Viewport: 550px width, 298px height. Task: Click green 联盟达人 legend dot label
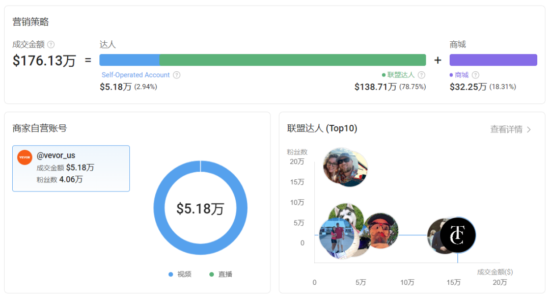(400, 75)
